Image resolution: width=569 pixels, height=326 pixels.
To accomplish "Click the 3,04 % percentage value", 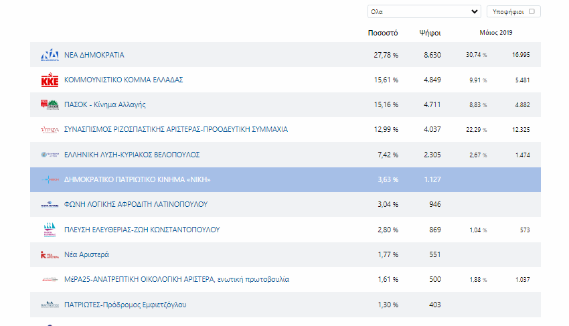I will tap(388, 204).
